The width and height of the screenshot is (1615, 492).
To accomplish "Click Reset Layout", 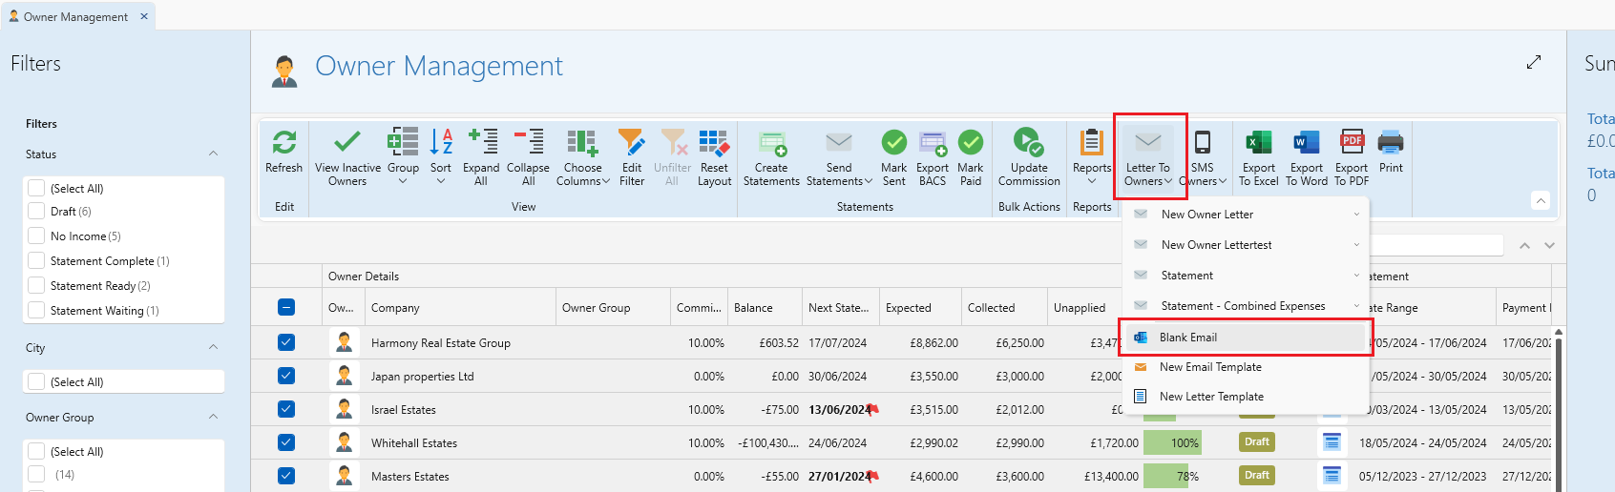I will click(714, 158).
